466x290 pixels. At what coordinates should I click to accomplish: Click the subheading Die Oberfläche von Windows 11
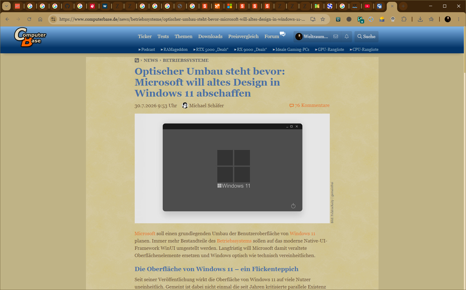pos(216,269)
